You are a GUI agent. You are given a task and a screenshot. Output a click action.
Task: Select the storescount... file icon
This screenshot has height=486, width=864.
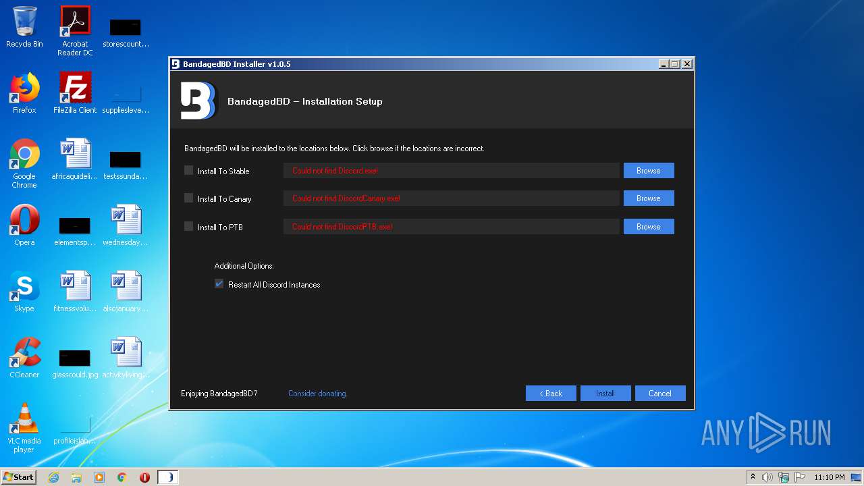click(126, 32)
